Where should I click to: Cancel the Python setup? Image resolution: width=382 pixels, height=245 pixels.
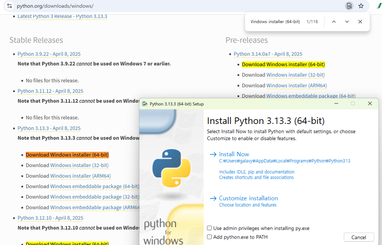coord(359,237)
